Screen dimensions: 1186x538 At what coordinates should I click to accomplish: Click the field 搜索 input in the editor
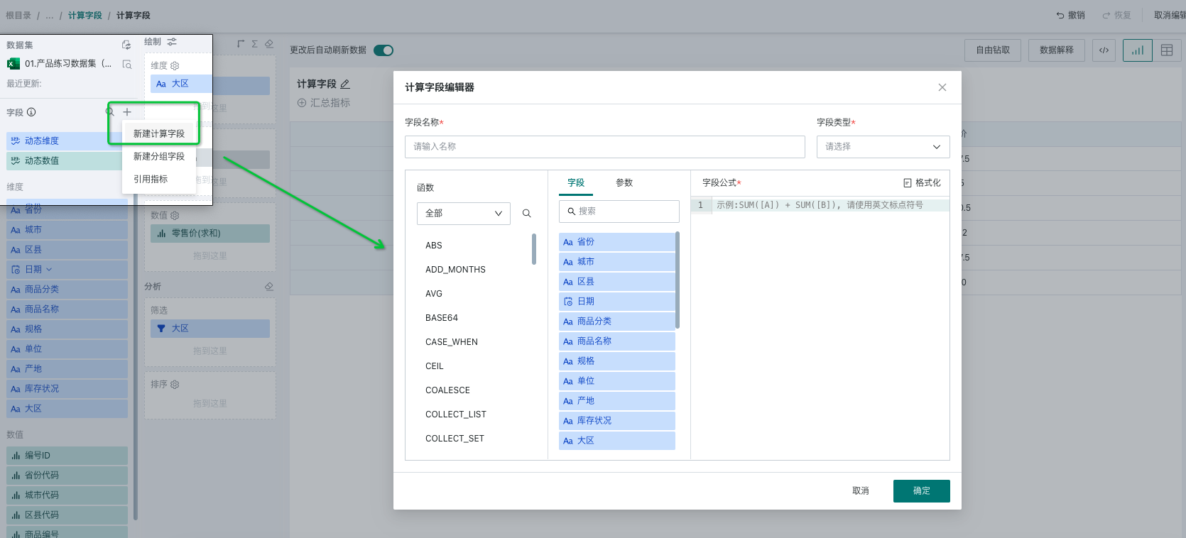tap(619, 212)
